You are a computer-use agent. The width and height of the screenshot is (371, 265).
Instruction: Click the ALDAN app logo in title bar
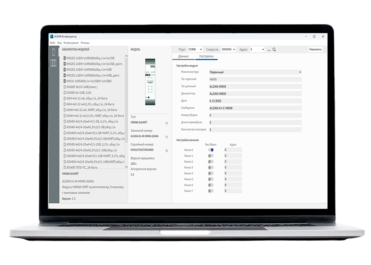[52, 36]
